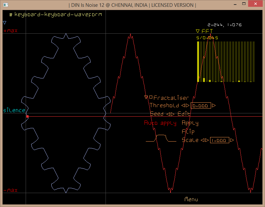Click the decrease arrow next to Scale
Screen dimensions: 265x207
coord(202,140)
